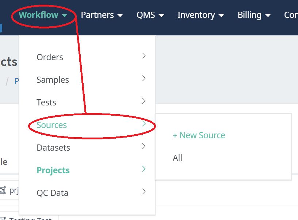Screen dimensions: 298x220
Task: Open the Partners dropdown menu
Action: pyautogui.click(x=102, y=15)
